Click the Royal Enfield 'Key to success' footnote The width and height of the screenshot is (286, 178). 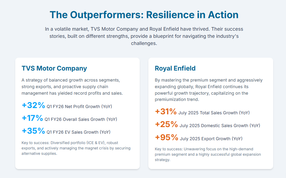point(208,154)
